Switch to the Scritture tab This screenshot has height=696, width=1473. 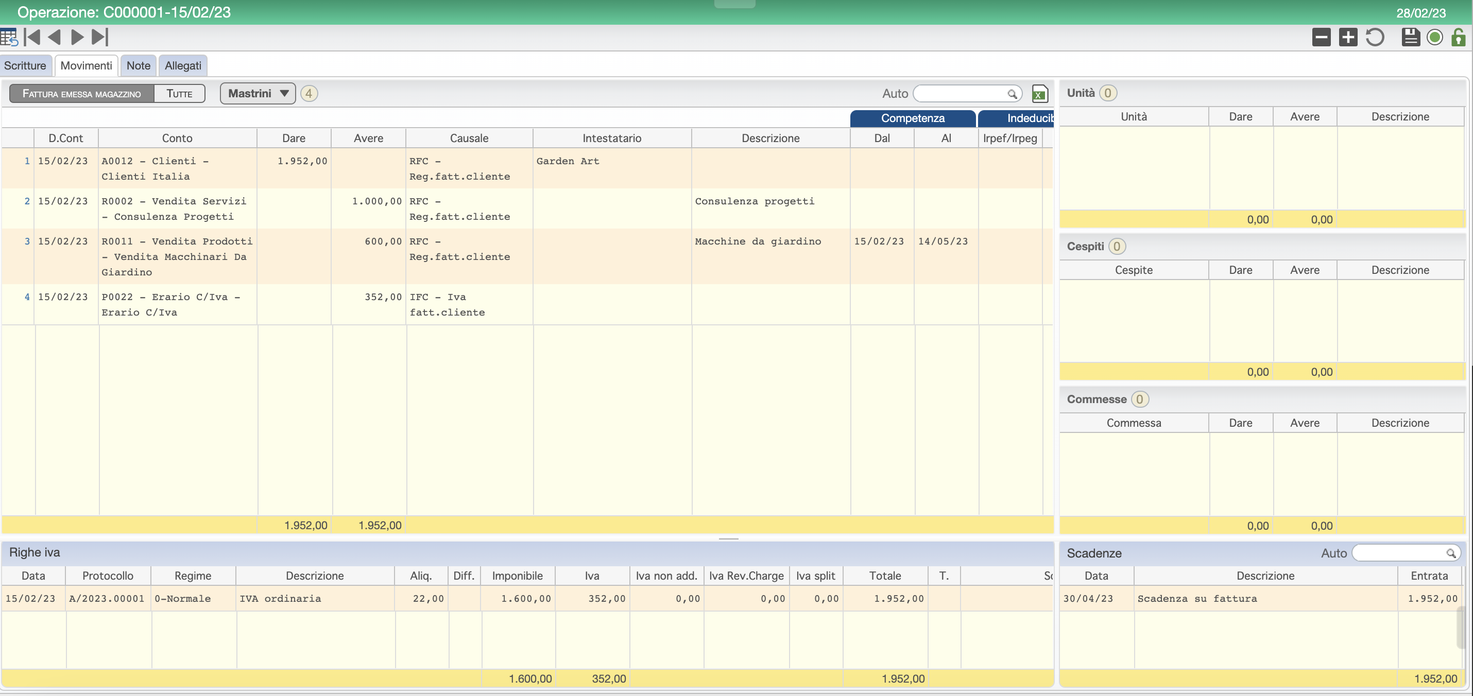coord(25,66)
